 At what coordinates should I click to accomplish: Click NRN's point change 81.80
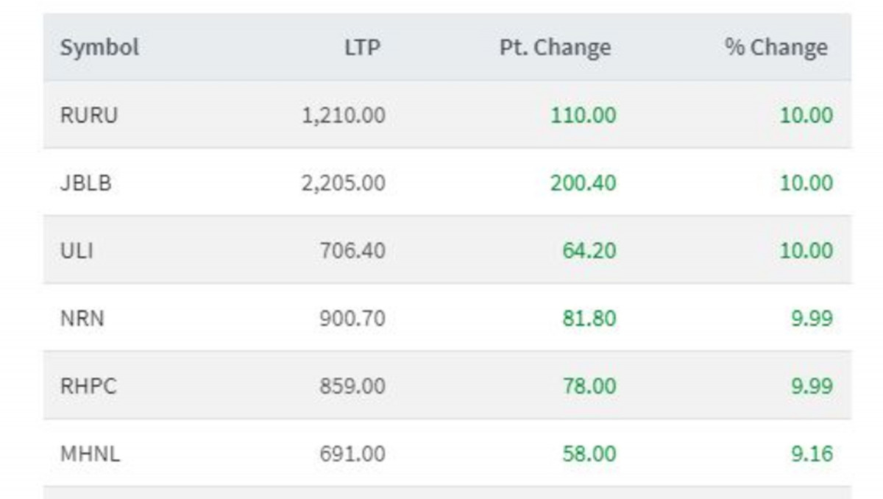click(589, 319)
